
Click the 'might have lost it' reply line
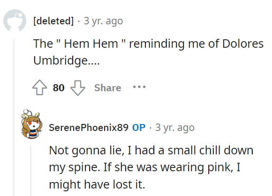(97, 184)
